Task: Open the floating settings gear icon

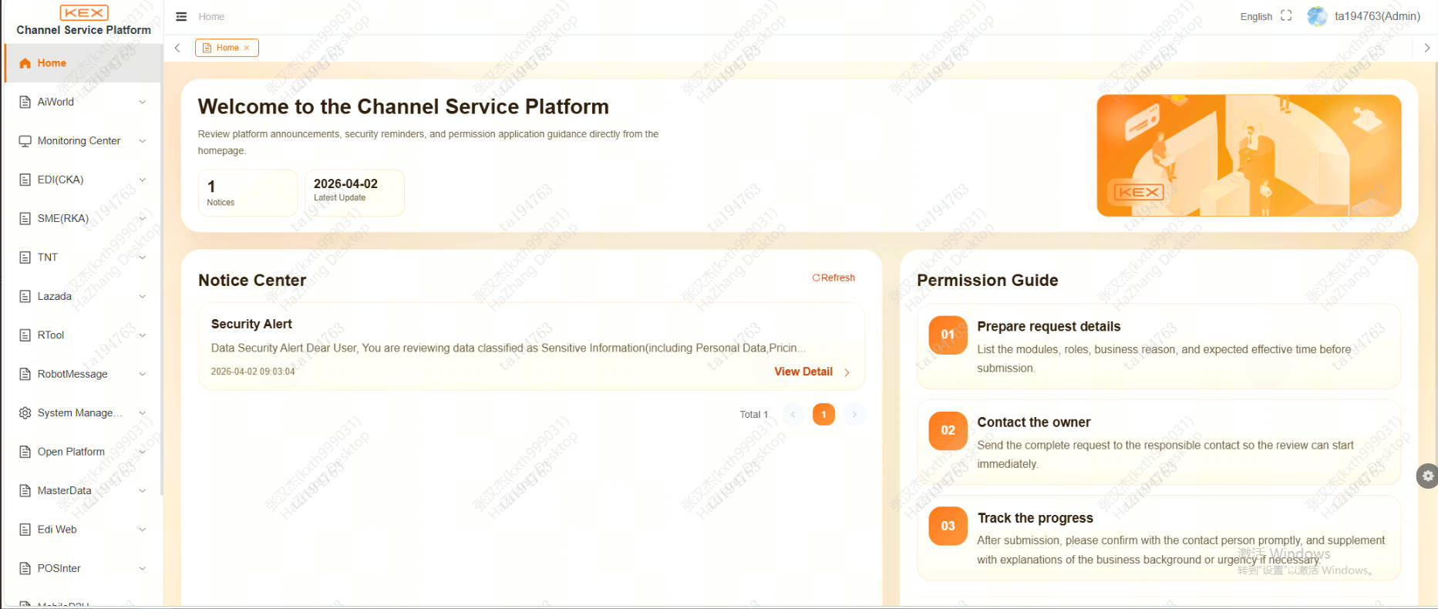Action: click(x=1427, y=476)
